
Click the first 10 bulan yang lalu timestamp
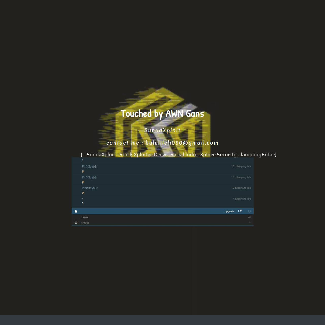click(241, 166)
